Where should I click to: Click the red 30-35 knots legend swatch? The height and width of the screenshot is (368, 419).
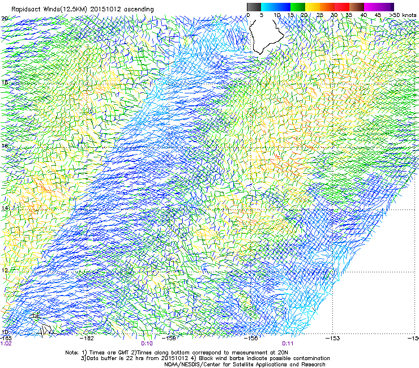click(342, 7)
